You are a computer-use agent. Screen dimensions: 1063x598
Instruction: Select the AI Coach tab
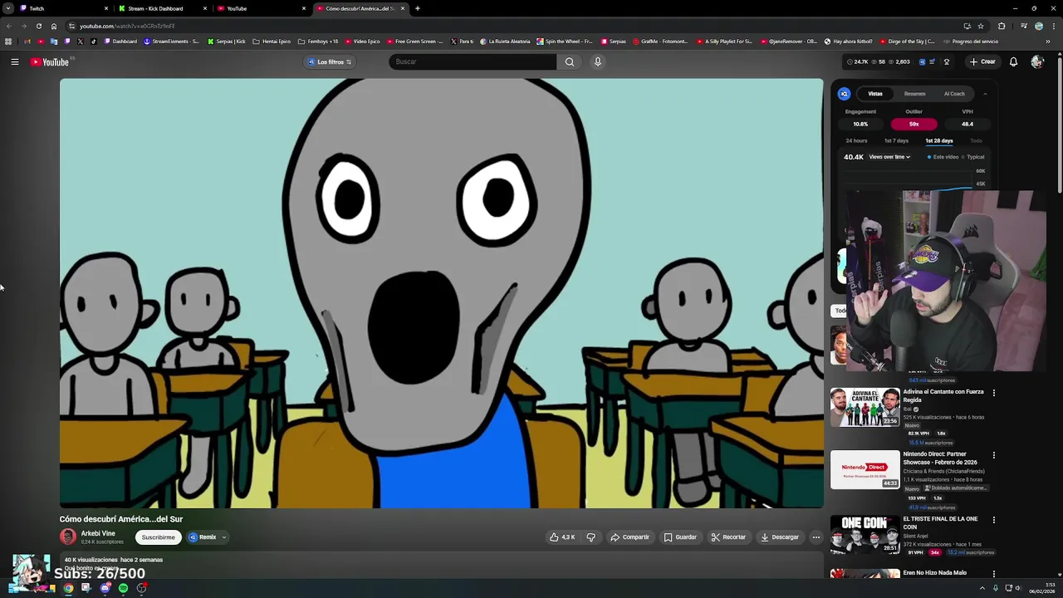954,94
